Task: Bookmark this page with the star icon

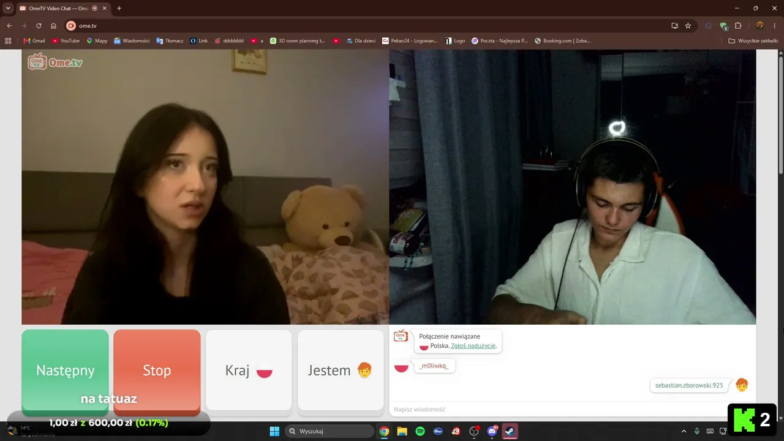Action: point(688,26)
